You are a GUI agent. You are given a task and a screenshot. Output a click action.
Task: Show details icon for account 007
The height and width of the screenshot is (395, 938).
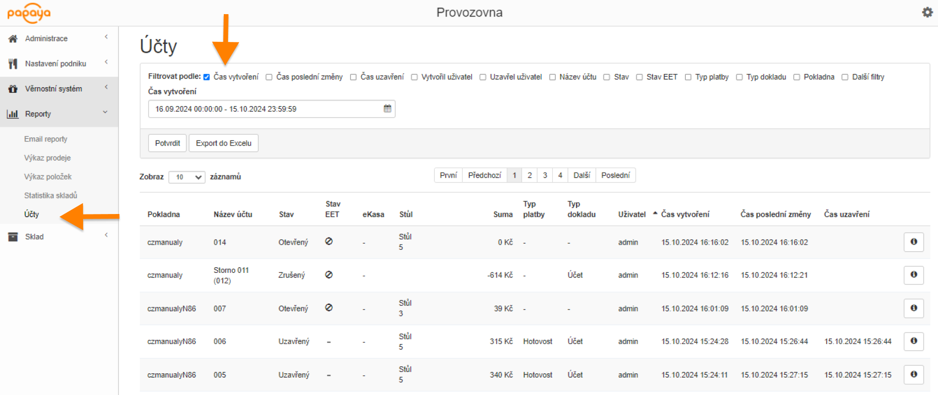tap(913, 308)
